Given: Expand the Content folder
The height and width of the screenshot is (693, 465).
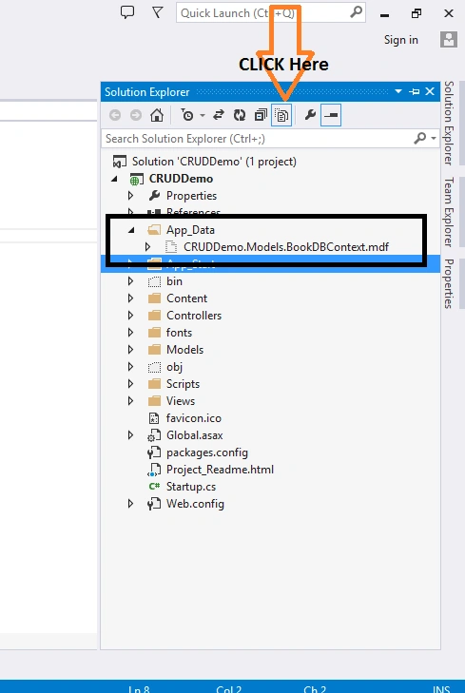Looking at the screenshot, I should [x=131, y=298].
